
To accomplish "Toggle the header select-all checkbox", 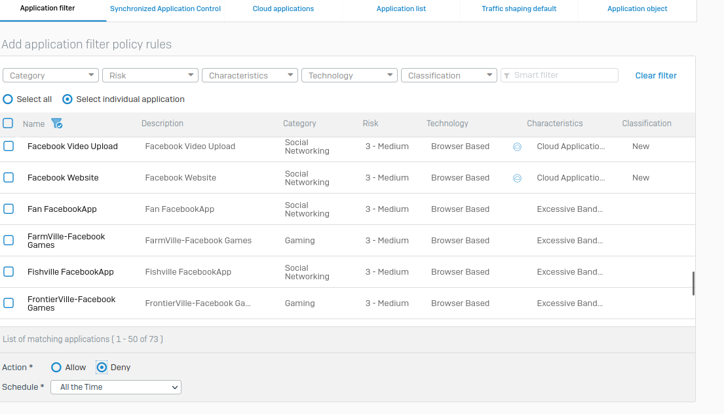I will click(8, 123).
